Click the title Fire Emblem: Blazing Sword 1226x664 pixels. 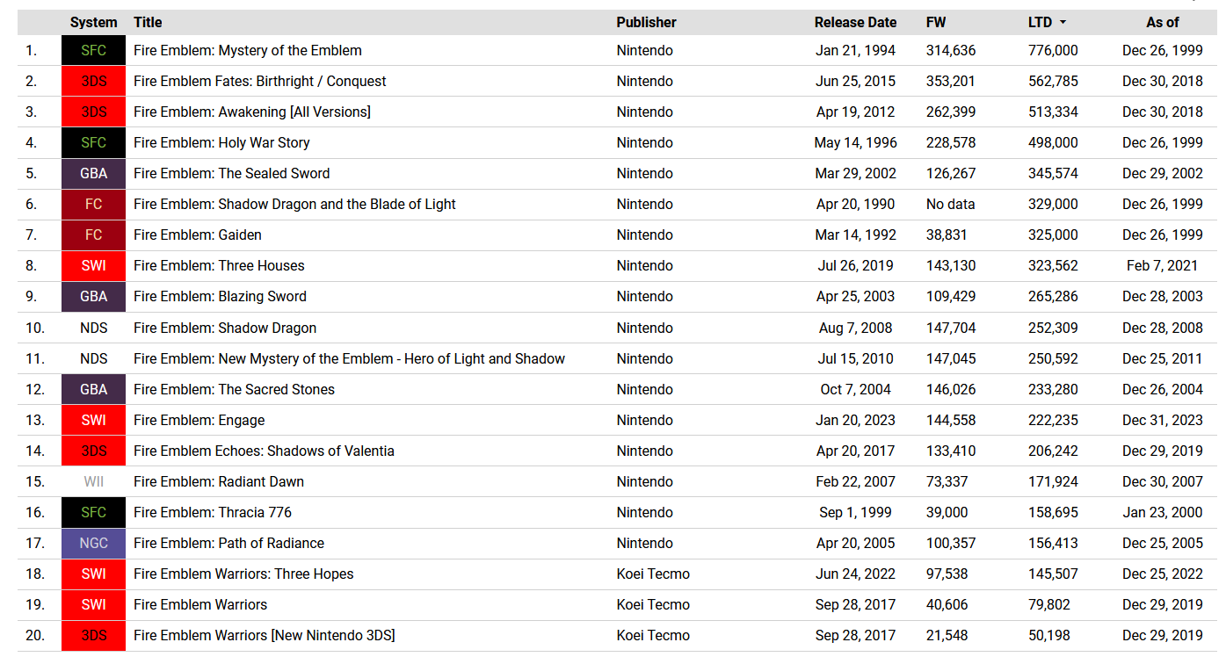click(x=220, y=297)
